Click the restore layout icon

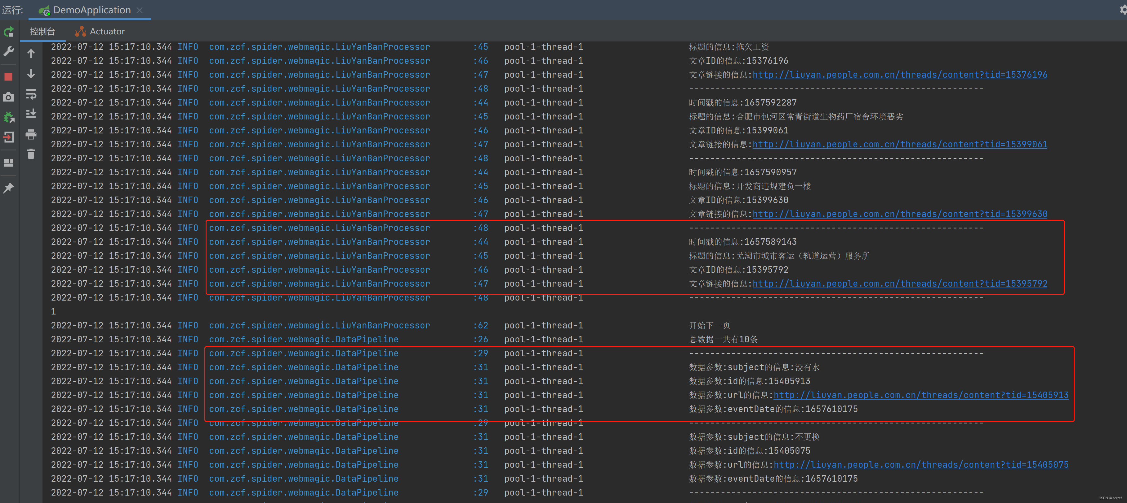coord(9,163)
